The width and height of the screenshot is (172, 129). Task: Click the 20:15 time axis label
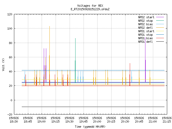point(111,121)
